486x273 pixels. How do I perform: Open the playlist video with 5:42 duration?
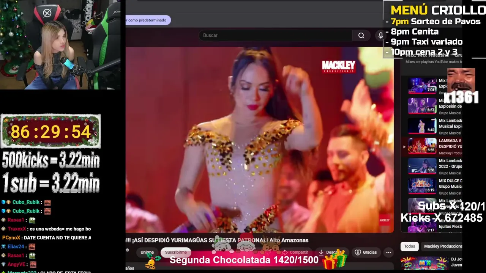422,126
